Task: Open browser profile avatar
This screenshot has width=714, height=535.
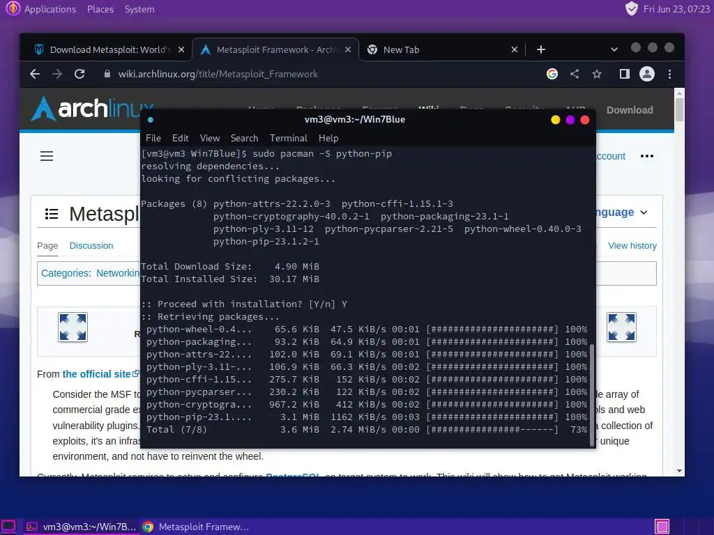Action: (646, 74)
